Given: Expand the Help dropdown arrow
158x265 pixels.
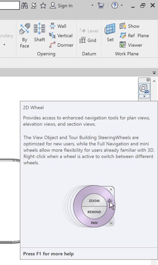Looking at the screenshot, I should (122, 5).
